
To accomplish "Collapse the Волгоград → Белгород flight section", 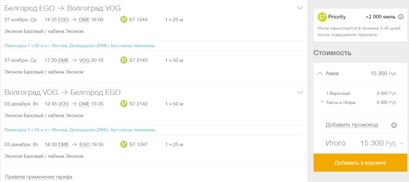I will 300,92.
